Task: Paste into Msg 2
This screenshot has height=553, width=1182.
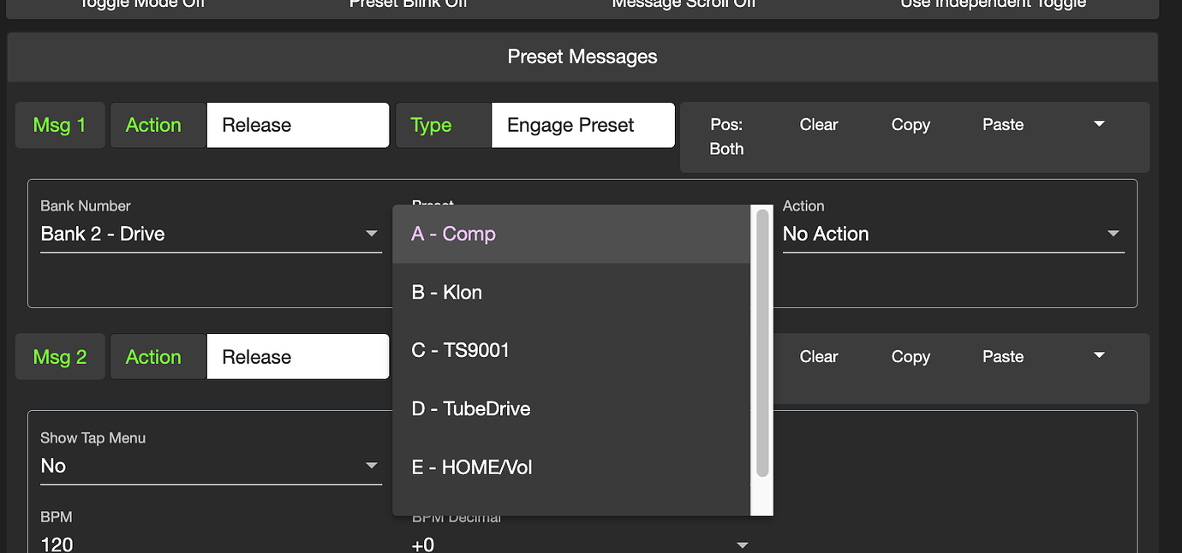Action: 1002,357
